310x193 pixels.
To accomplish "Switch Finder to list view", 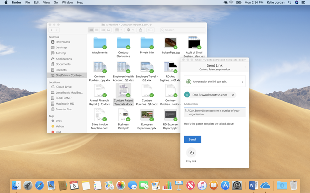I will [x=97, y=30].
